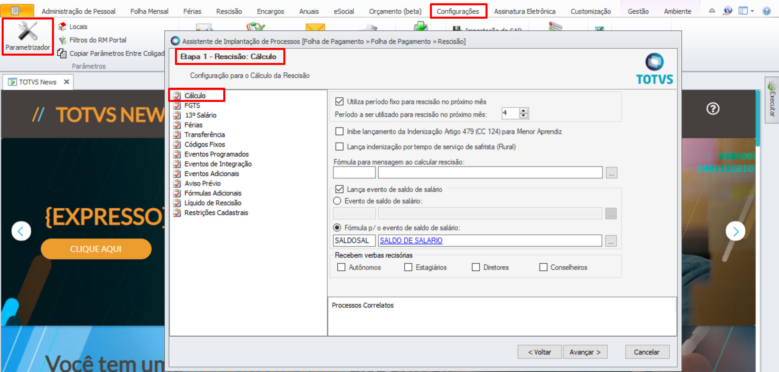Click the Voltar button
This screenshot has height=372, width=779.
(539, 352)
